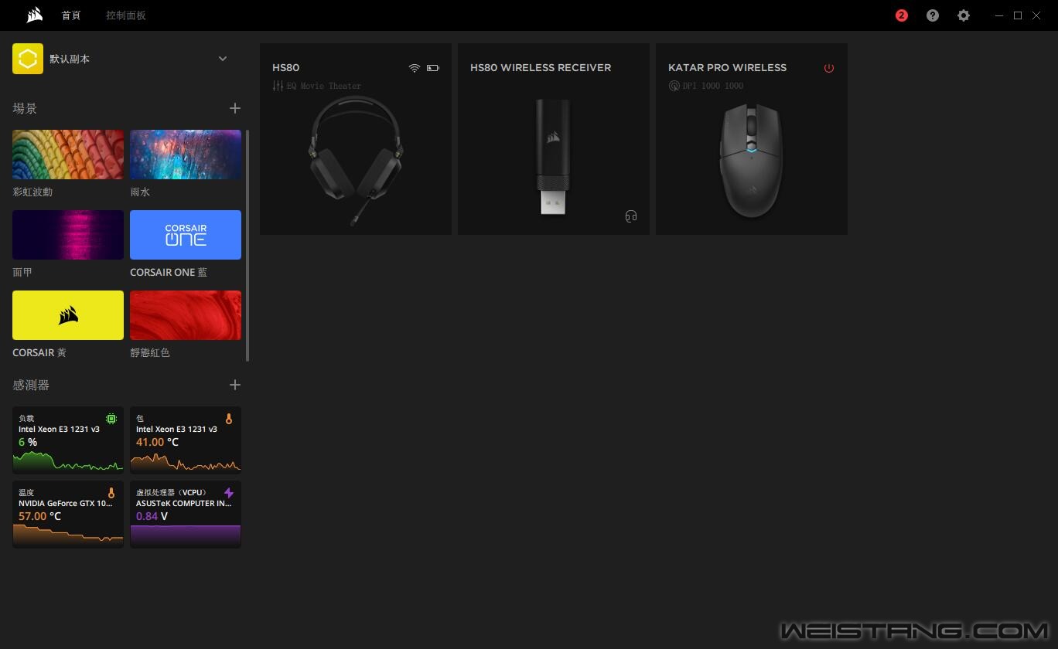Click the green CPU load chip icon
Screen dimensions: 1058x649
tap(111, 419)
